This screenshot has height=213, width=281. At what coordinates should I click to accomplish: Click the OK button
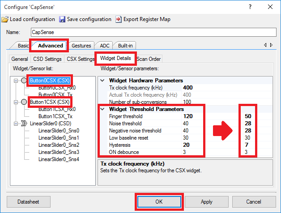[159, 202]
